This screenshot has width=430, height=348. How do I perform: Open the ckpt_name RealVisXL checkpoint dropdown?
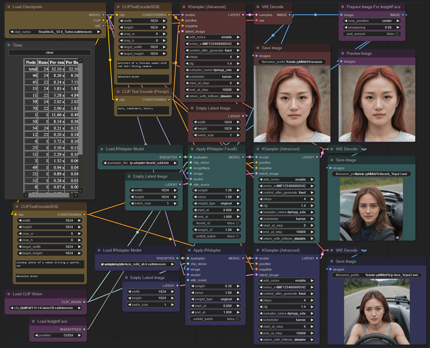tap(55, 32)
